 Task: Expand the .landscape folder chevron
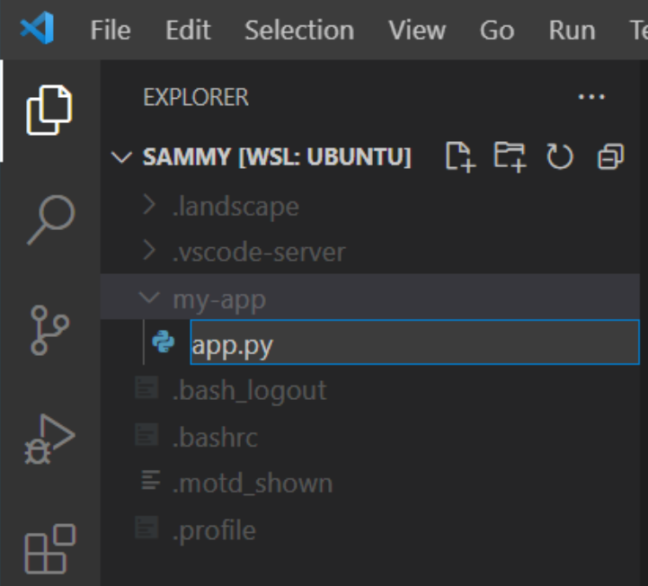149,205
